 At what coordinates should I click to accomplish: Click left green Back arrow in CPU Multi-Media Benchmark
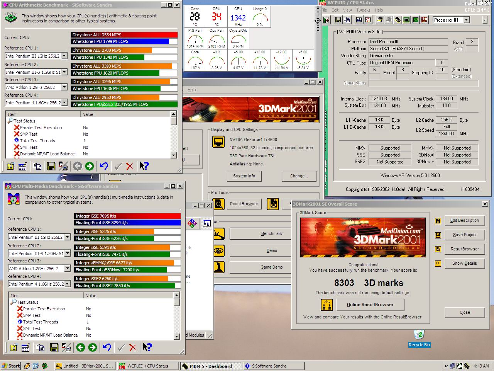pos(81,347)
